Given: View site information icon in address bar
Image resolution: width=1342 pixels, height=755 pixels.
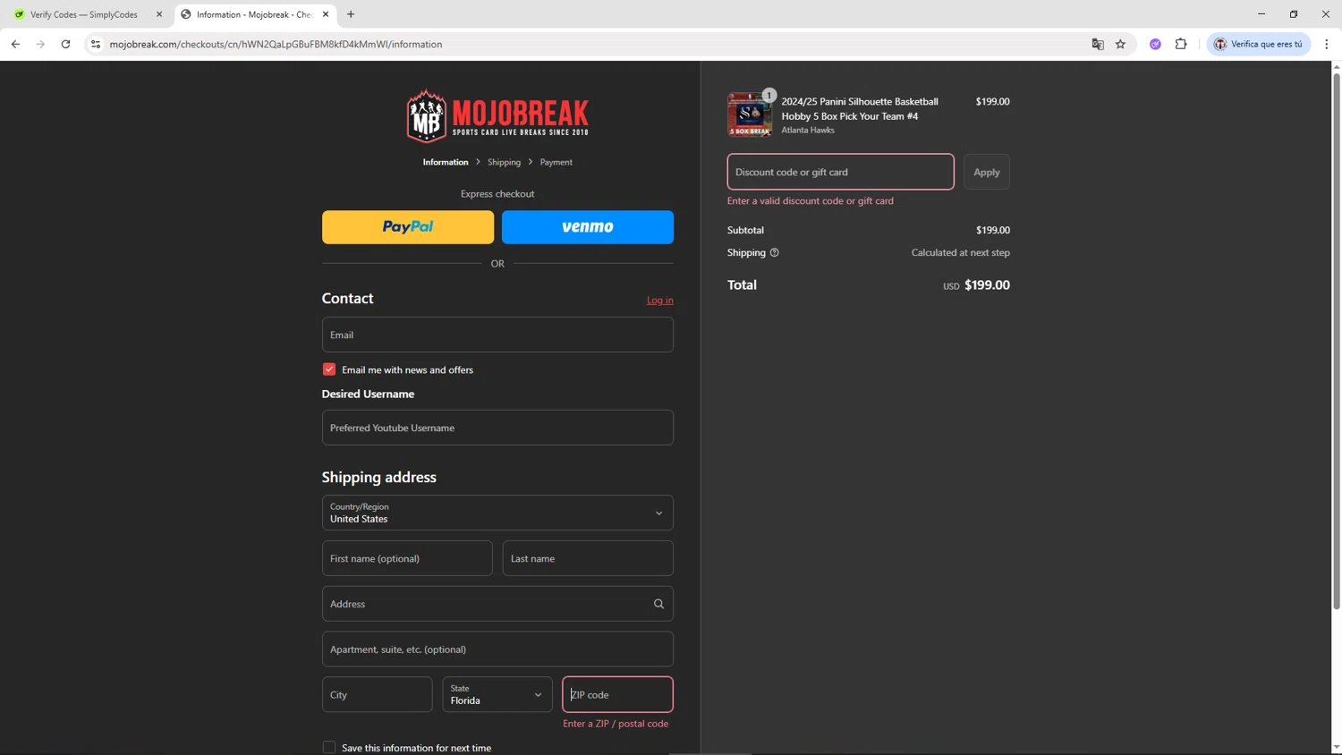Looking at the screenshot, I should click(x=96, y=44).
